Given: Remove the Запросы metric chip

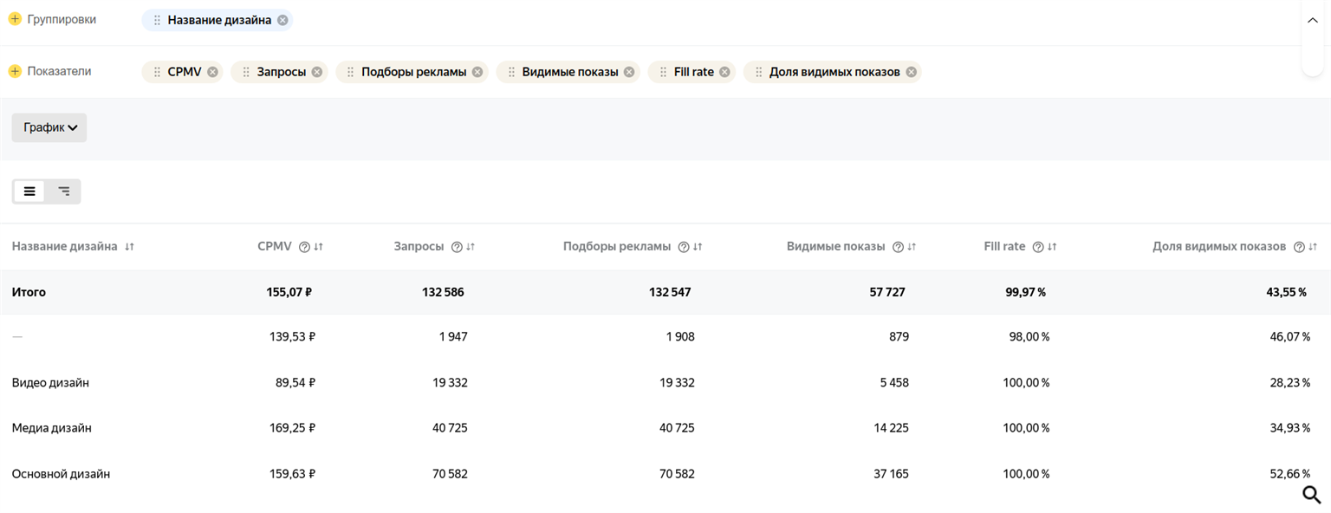Looking at the screenshot, I should tap(317, 72).
